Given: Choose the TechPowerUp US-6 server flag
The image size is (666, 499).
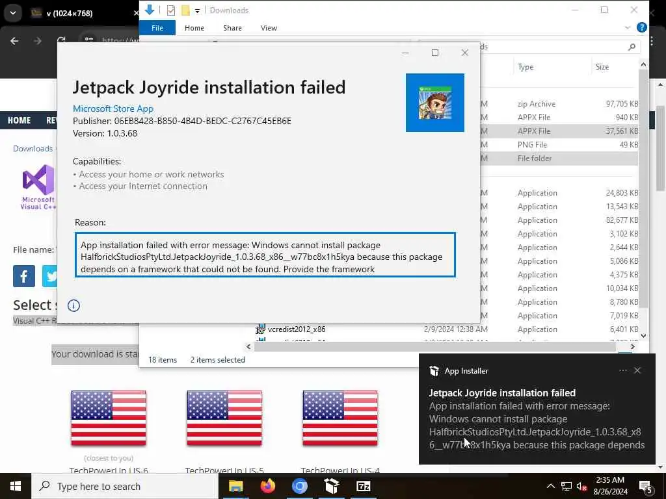Looking at the screenshot, I should pos(109,418).
